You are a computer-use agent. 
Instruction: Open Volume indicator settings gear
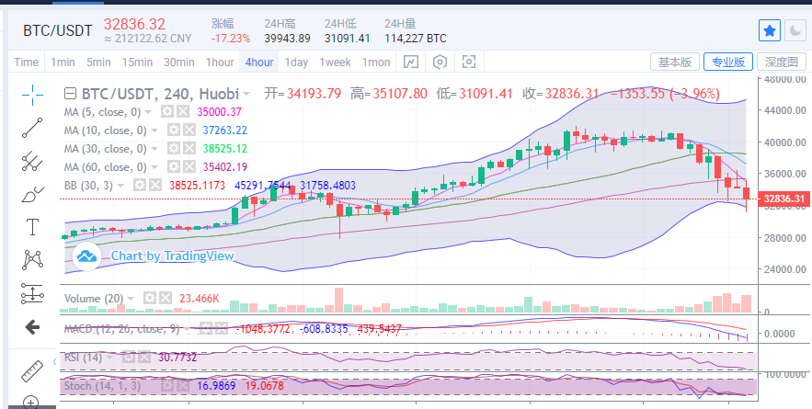(149, 298)
